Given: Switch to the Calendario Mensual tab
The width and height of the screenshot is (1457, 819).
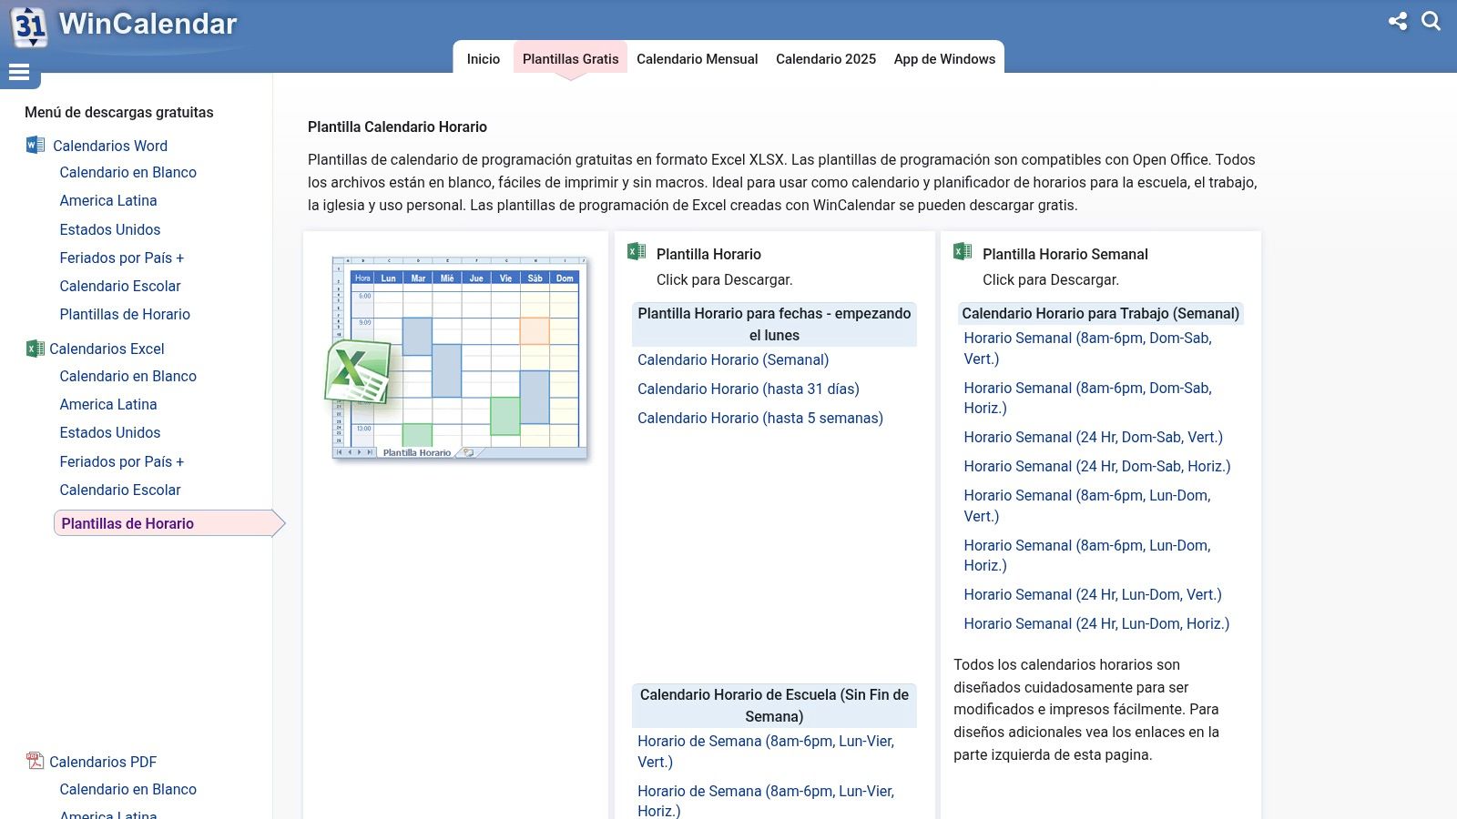Looking at the screenshot, I should pyautogui.click(x=698, y=58).
